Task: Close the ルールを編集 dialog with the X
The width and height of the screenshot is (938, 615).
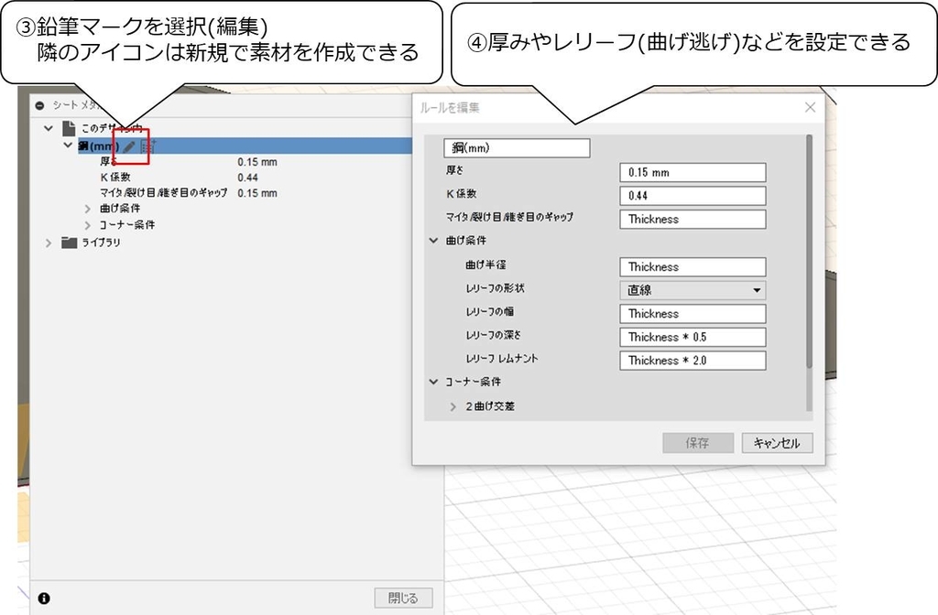Action: tap(810, 107)
